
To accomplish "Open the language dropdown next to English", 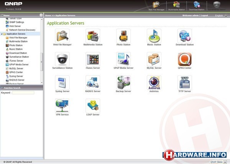I will (226, 15).
